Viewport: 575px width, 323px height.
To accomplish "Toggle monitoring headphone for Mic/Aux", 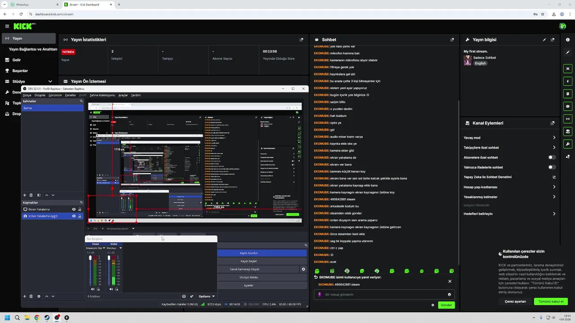I will (116, 289).
